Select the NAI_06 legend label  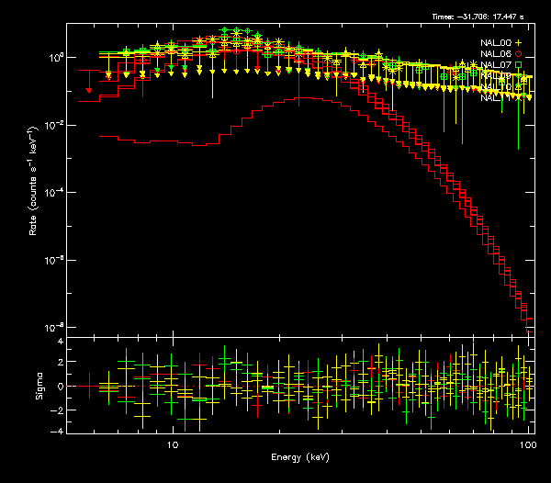click(x=495, y=54)
